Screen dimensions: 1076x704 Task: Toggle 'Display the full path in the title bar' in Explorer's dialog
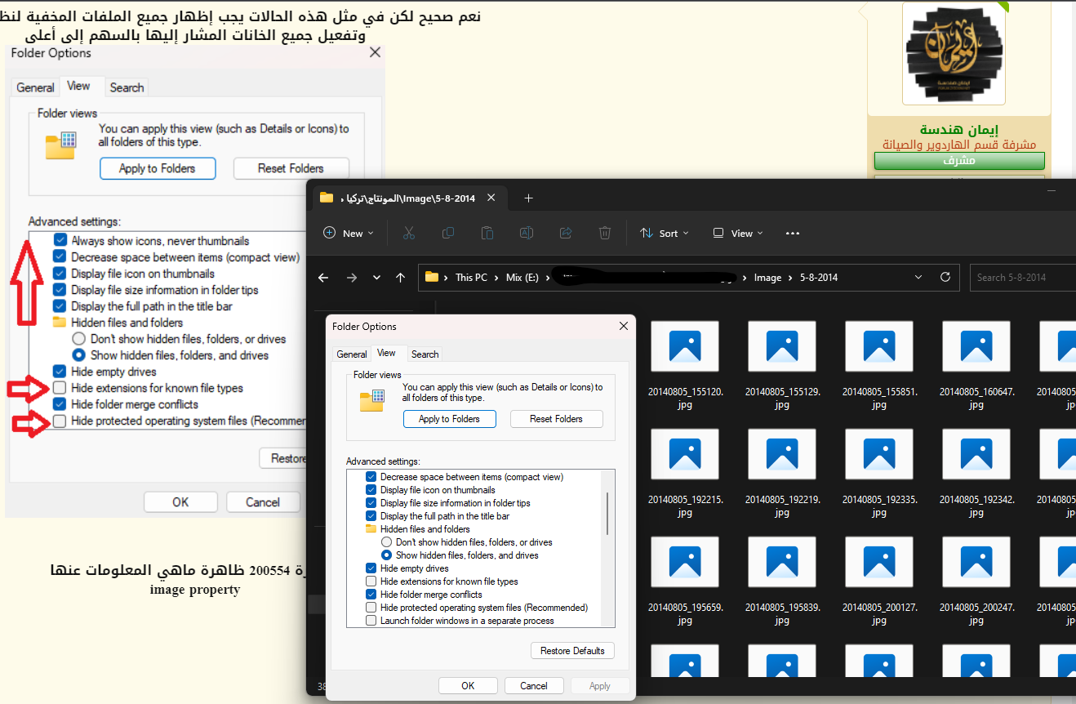pyautogui.click(x=371, y=516)
